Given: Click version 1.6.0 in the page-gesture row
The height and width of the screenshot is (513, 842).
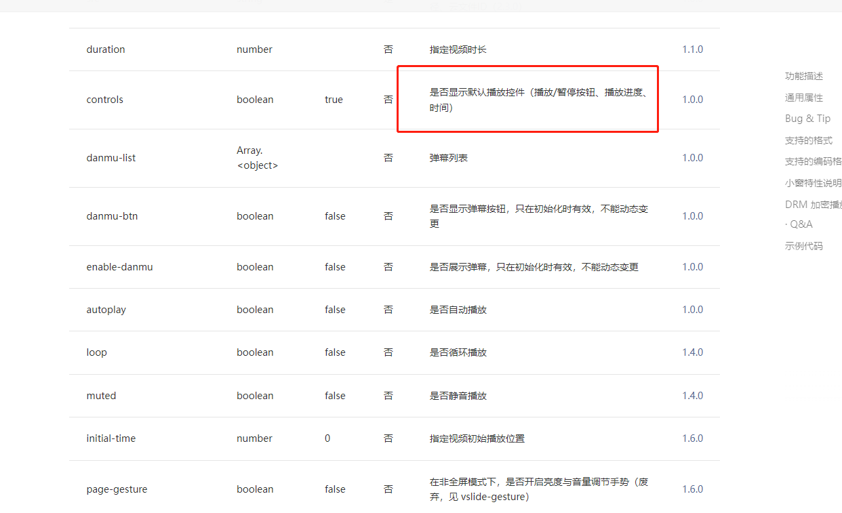Looking at the screenshot, I should point(693,489).
